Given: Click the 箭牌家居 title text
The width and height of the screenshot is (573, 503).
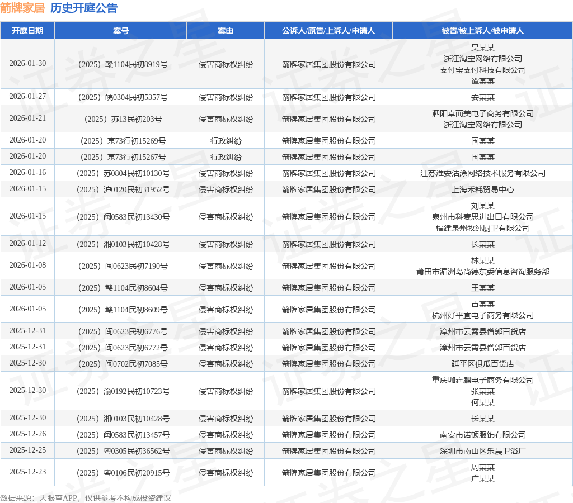Looking at the screenshot, I should pos(22,8).
